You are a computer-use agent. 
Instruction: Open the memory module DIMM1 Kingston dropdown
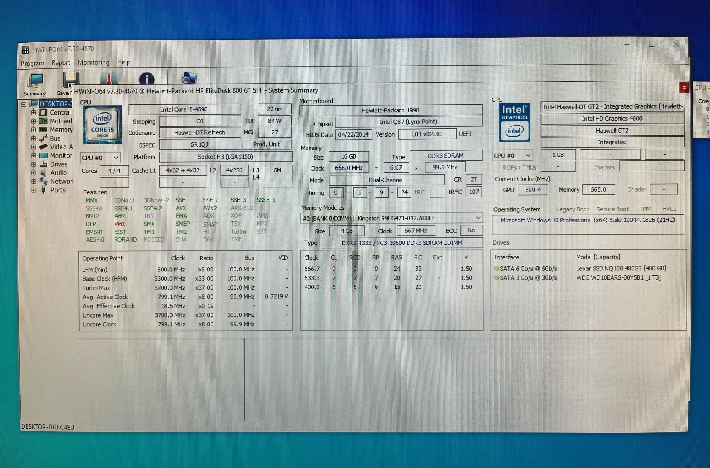tap(391, 218)
